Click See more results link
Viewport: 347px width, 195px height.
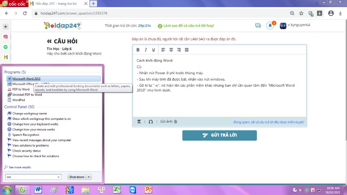[x=20, y=167]
